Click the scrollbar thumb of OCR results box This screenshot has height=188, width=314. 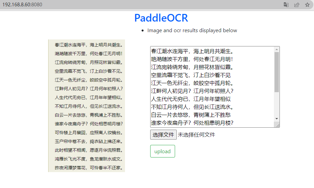pyautogui.click(x=277, y=72)
